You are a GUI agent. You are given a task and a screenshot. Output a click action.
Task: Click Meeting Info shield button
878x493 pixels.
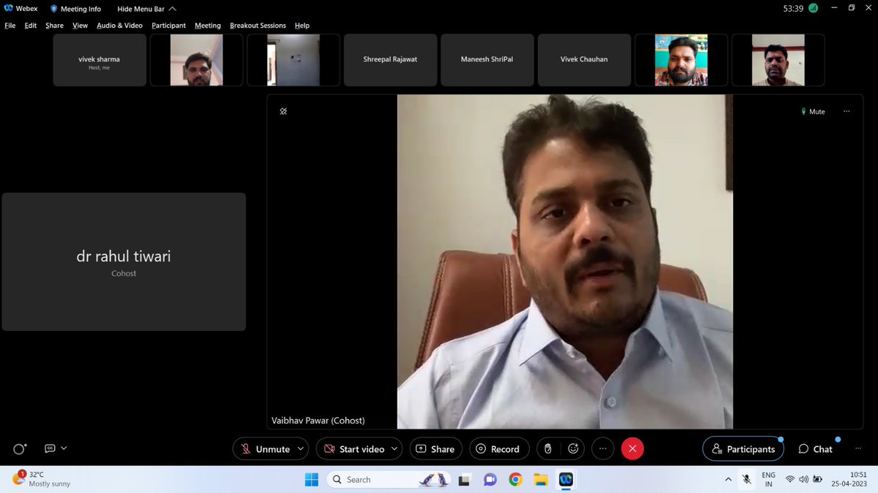click(75, 9)
